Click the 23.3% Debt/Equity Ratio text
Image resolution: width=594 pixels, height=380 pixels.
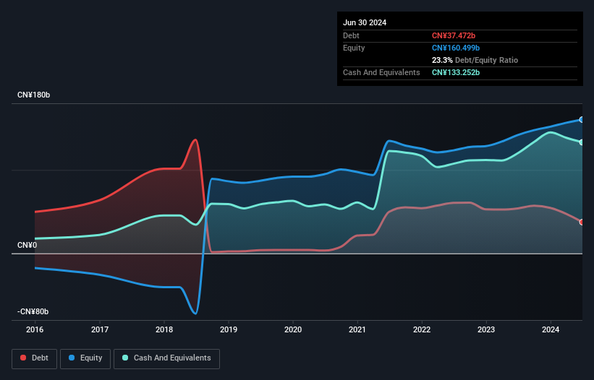[475, 60]
